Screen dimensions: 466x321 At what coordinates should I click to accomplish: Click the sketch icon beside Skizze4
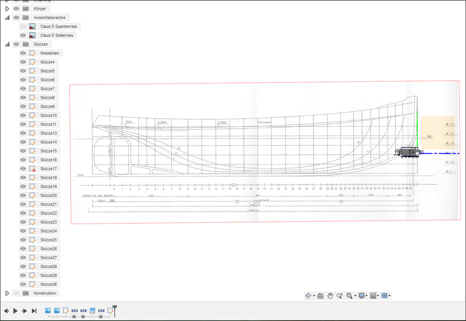[32, 62]
